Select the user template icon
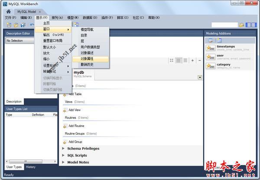 click(x=211, y=57)
